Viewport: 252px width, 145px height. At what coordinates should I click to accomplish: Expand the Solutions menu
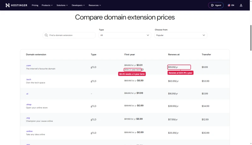click(x=62, y=5)
